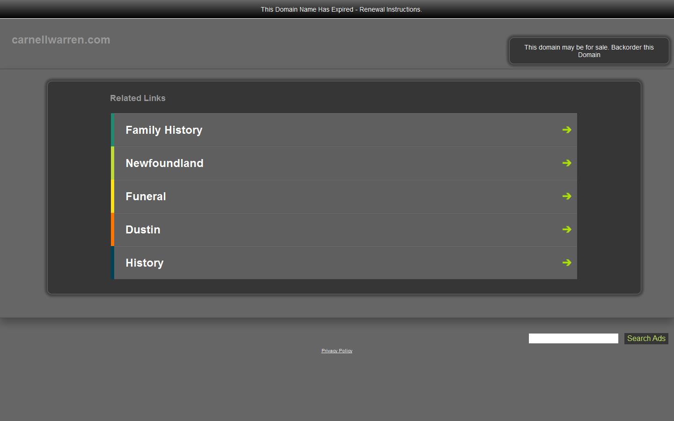
Task: Click the orange bar beside Dustin
Action: coord(113,229)
